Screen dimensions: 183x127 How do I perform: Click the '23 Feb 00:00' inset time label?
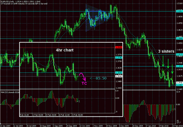(x=77, y=115)
